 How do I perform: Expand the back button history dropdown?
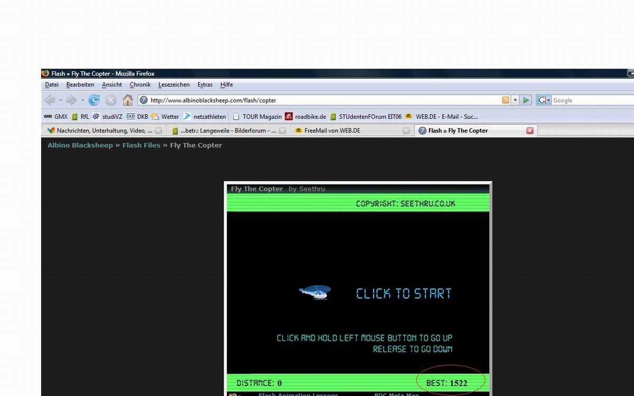pyautogui.click(x=60, y=100)
